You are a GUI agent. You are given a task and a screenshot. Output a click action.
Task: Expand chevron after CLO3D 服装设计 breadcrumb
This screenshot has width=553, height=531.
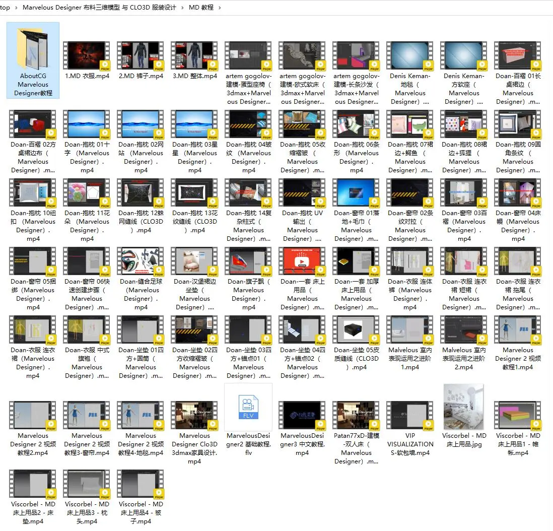pyautogui.click(x=182, y=8)
